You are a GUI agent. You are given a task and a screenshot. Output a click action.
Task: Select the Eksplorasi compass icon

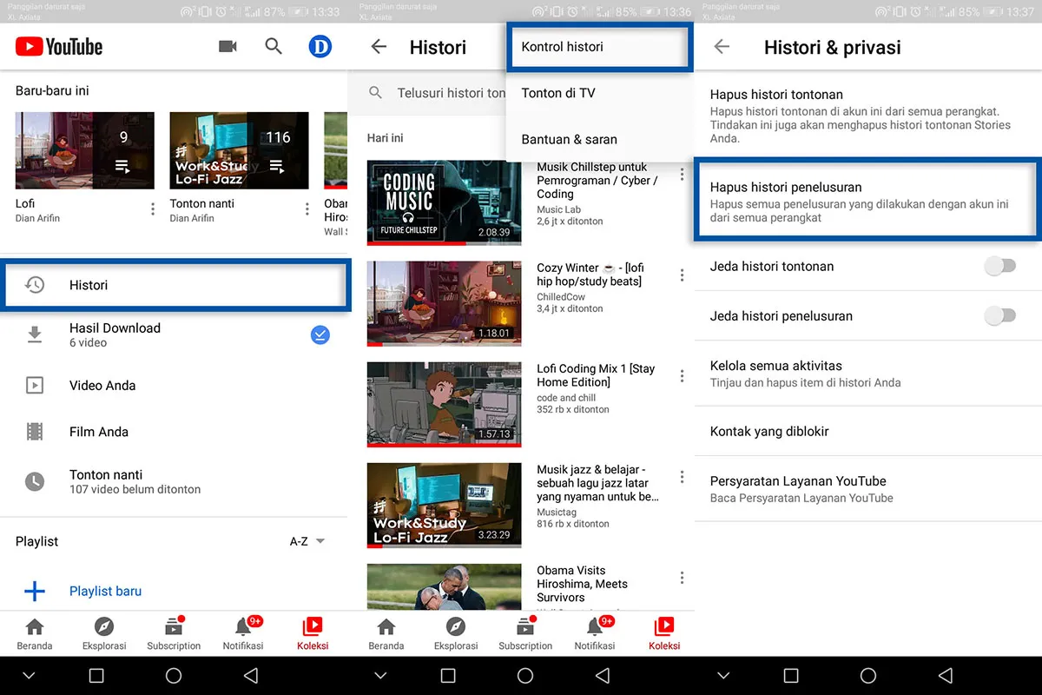click(x=103, y=625)
